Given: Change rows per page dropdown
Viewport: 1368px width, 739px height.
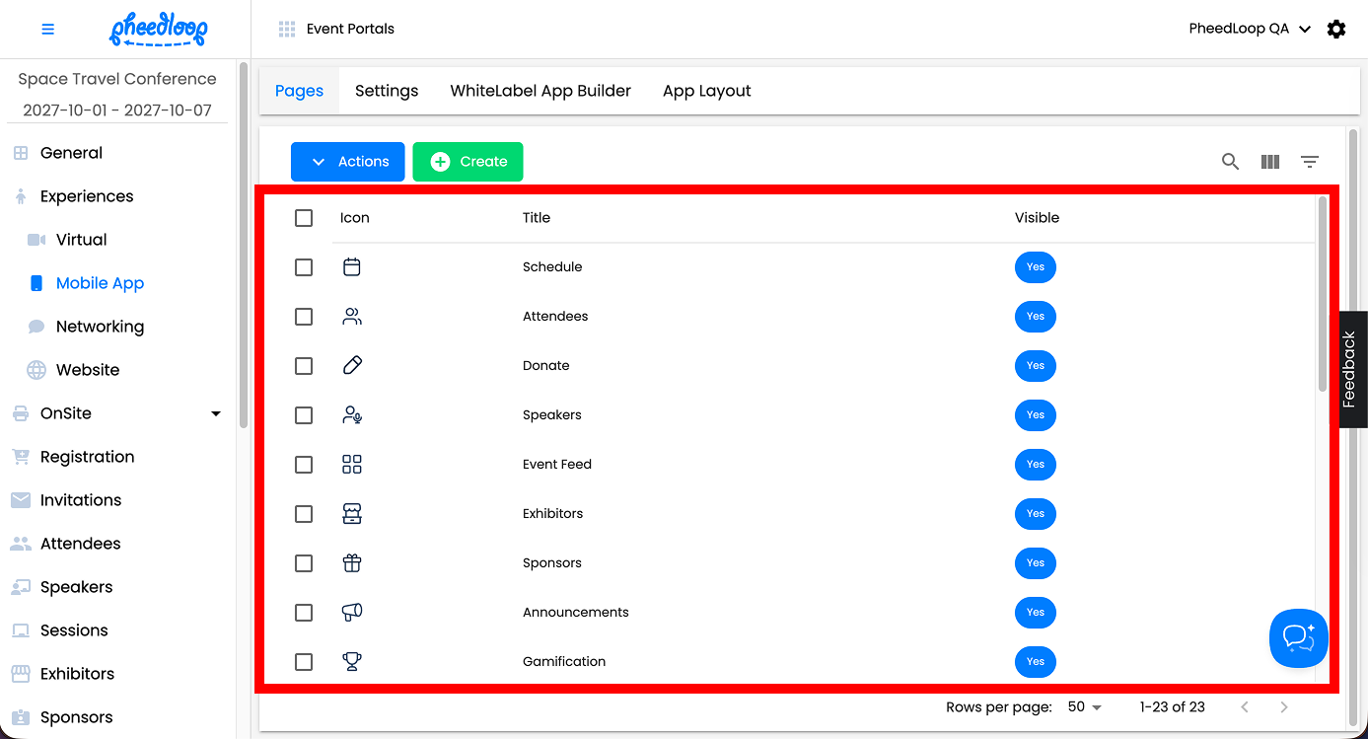Looking at the screenshot, I should tap(1085, 707).
